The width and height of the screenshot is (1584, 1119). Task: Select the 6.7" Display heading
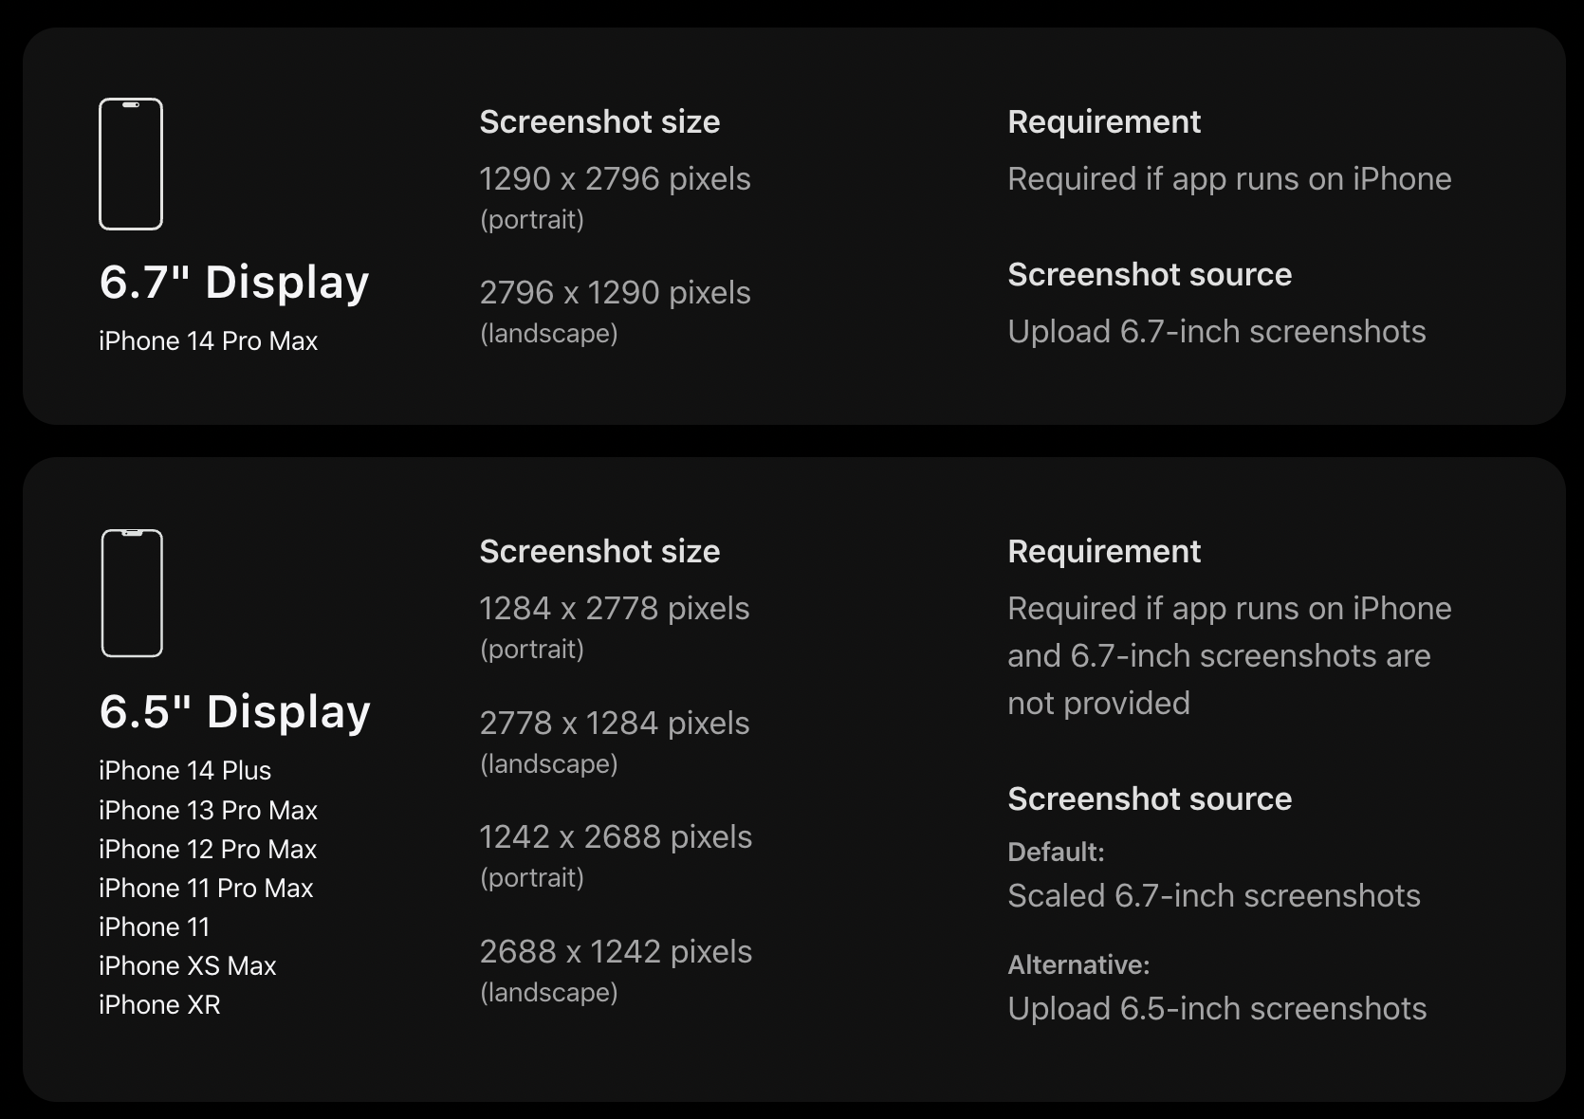(x=234, y=283)
